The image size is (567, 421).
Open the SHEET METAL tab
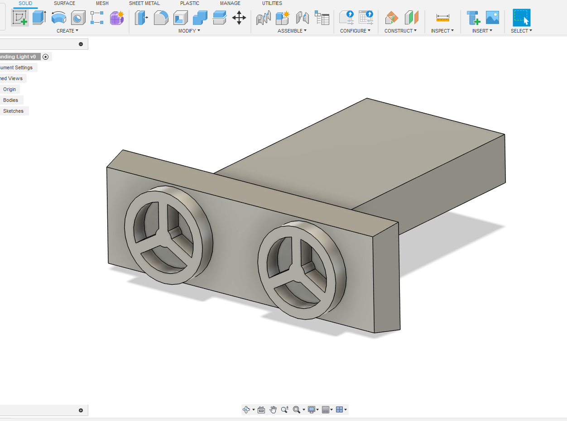[144, 3]
